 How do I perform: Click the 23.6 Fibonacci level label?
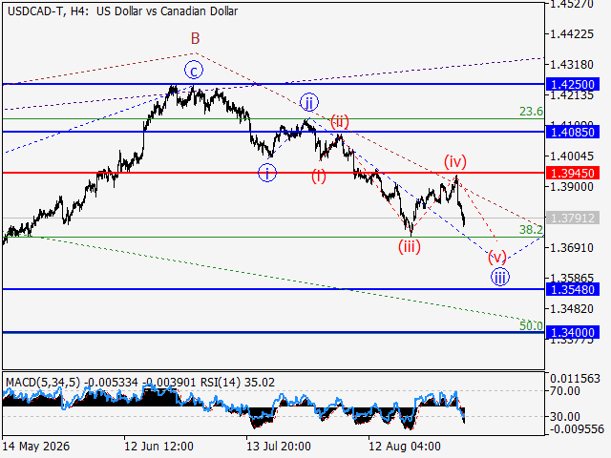tap(531, 112)
